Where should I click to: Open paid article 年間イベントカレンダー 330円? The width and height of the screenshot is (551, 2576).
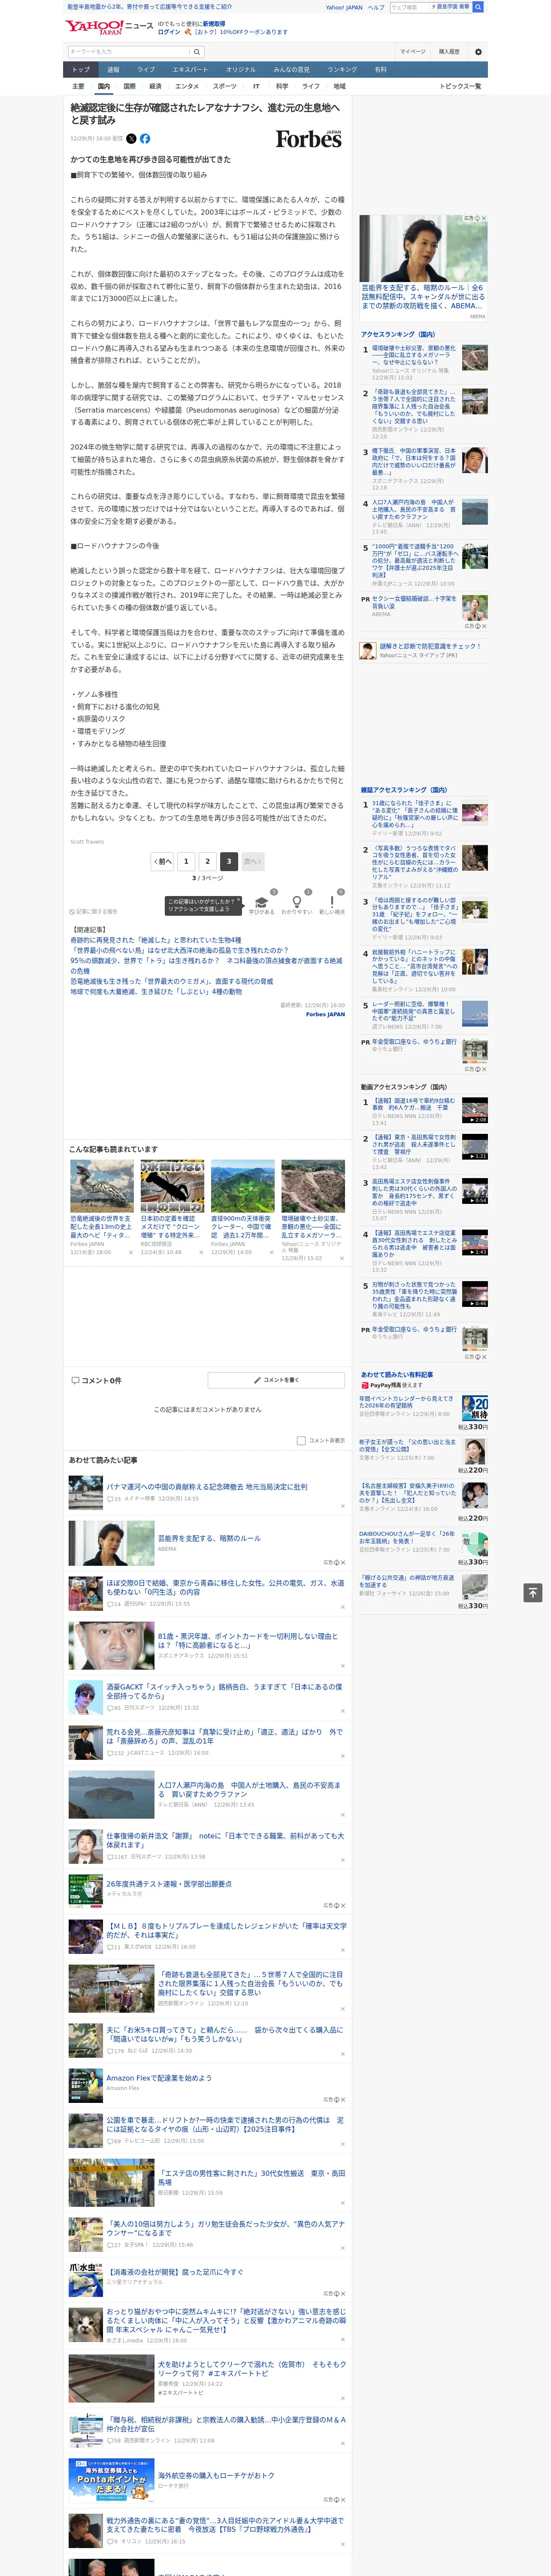[407, 1403]
